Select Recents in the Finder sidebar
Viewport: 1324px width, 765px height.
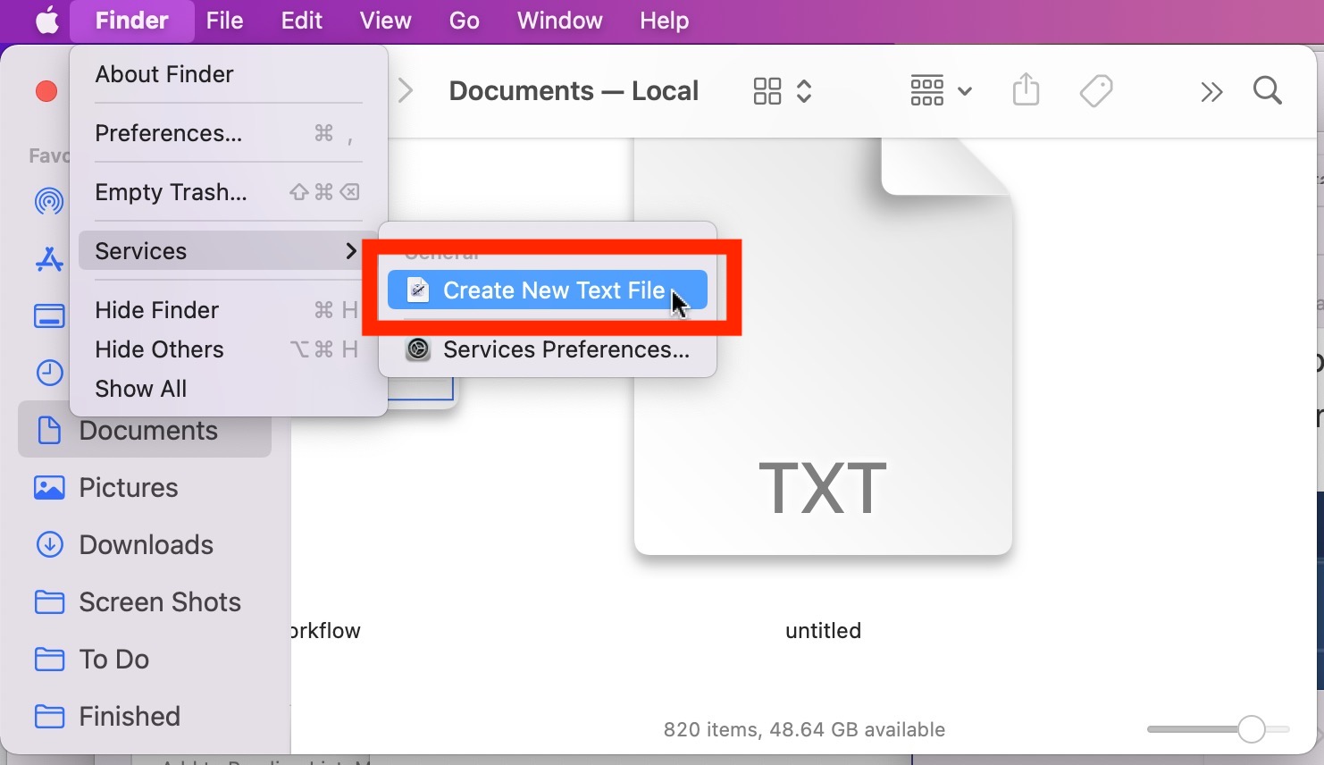(50, 373)
